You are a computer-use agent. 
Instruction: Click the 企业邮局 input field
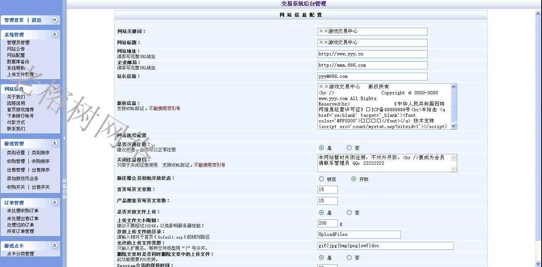click(x=372, y=65)
